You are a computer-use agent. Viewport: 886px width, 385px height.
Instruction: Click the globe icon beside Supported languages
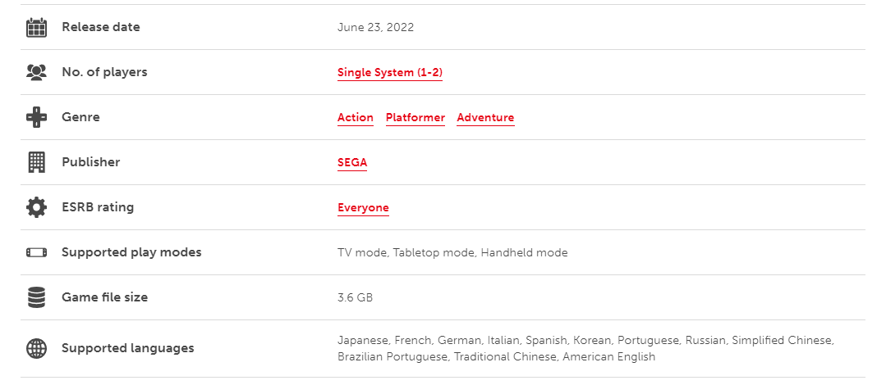(x=36, y=348)
